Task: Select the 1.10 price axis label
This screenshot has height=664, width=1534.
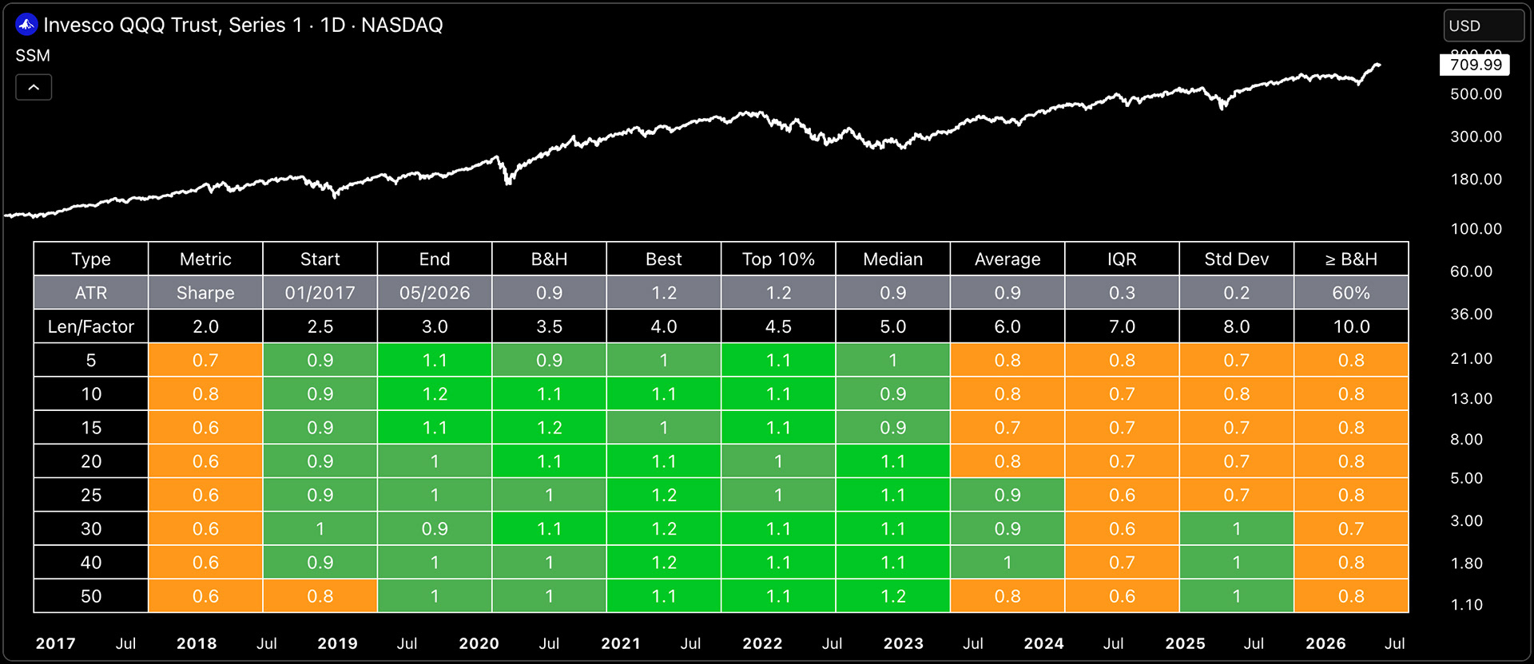Action: [x=1467, y=605]
